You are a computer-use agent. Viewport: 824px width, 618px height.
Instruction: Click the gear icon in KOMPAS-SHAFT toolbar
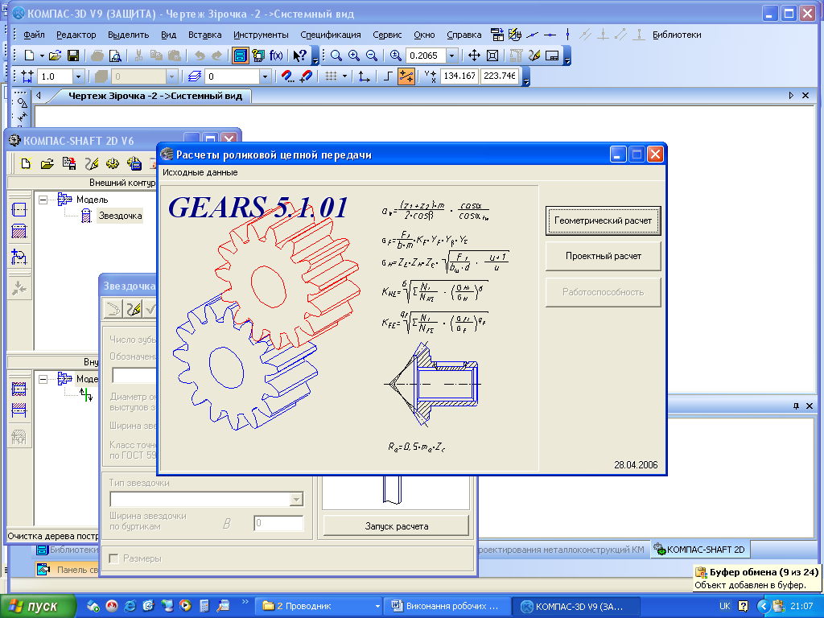point(113,163)
